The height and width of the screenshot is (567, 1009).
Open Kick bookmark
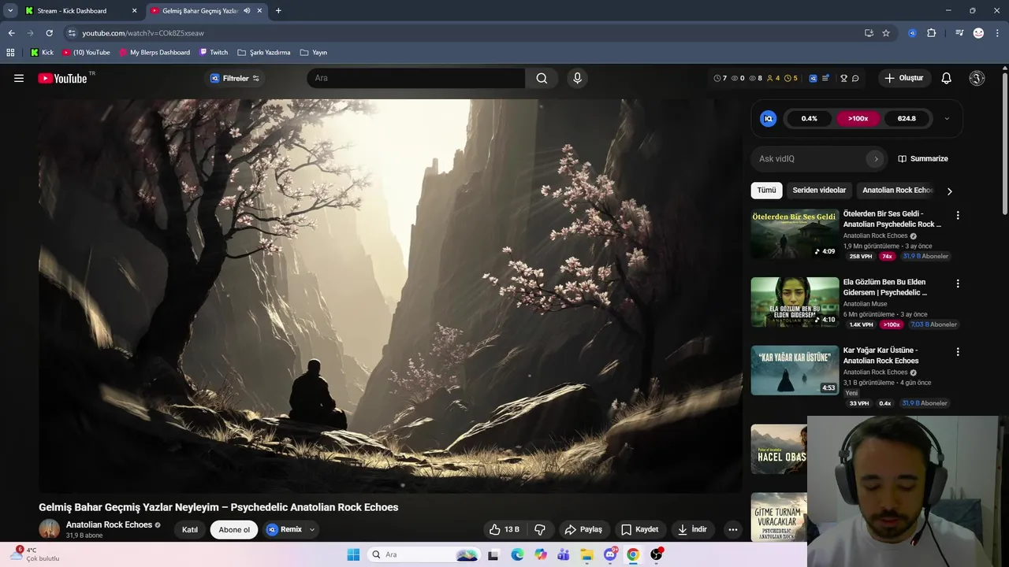click(x=42, y=53)
